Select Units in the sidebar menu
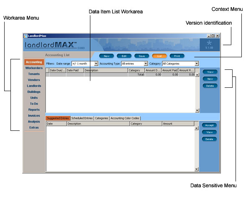This screenshot has height=209, width=251. click(x=34, y=98)
